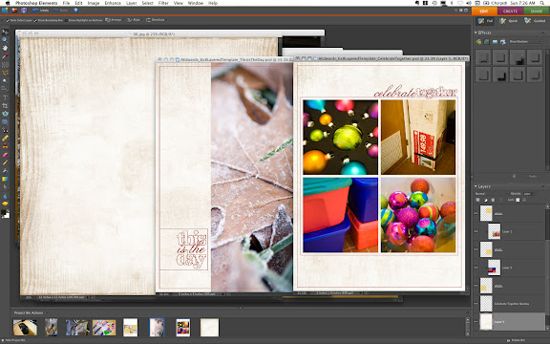Switch to Quick edit mode

(509, 21)
